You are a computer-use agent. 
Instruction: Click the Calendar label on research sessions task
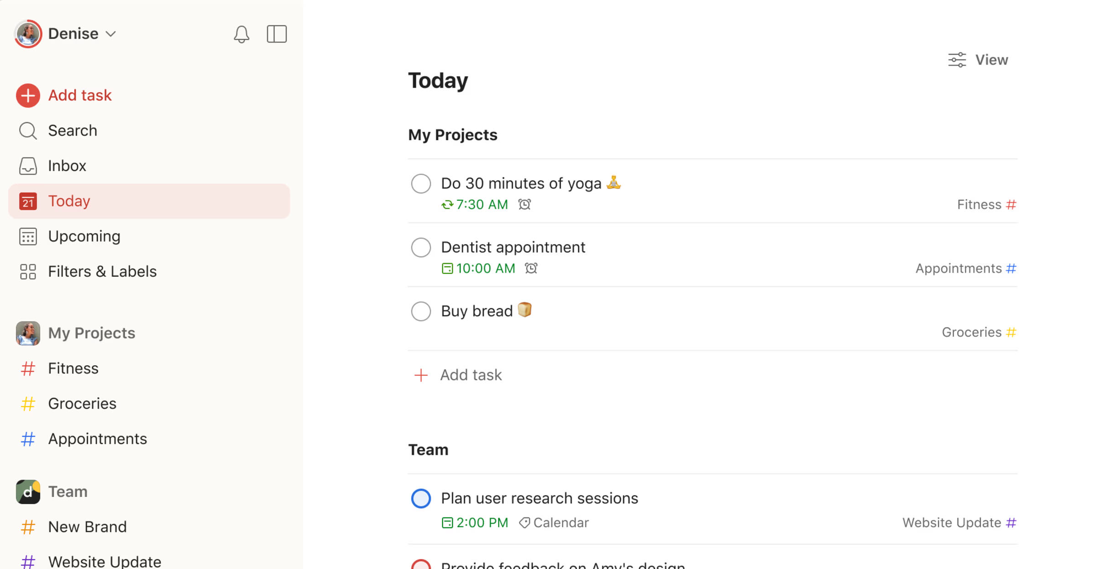(x=554, y=522)
